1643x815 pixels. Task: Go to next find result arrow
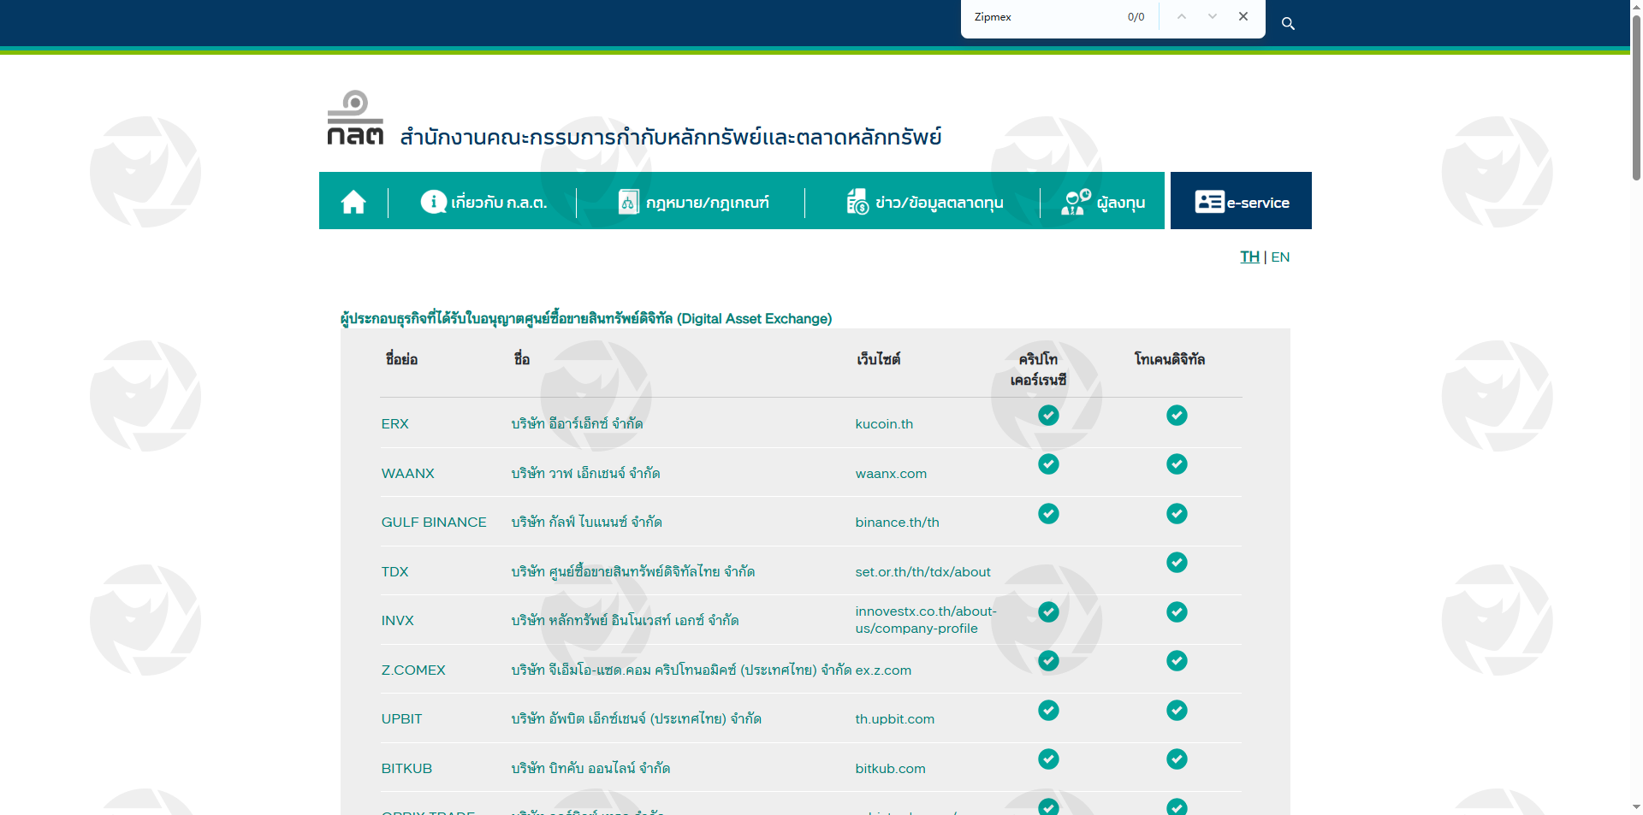(x=1213, y=17)
